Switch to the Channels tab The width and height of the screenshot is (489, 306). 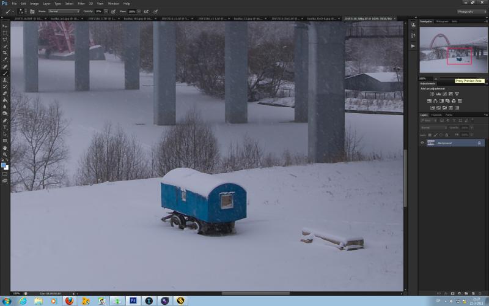[x=436, y=115]
